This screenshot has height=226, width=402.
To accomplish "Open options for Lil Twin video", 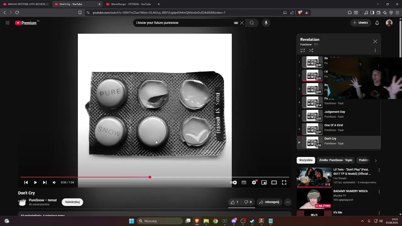I will pos(379,170).
